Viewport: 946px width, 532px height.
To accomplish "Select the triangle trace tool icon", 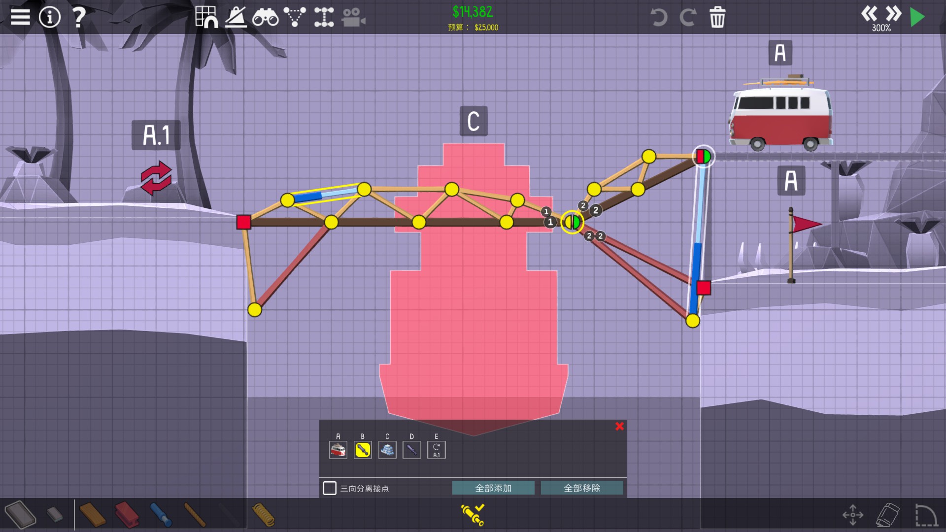I will pos(295,17).
